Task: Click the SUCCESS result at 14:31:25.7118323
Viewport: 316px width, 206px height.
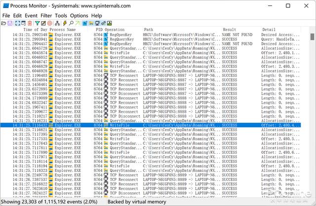Action: 229,171
